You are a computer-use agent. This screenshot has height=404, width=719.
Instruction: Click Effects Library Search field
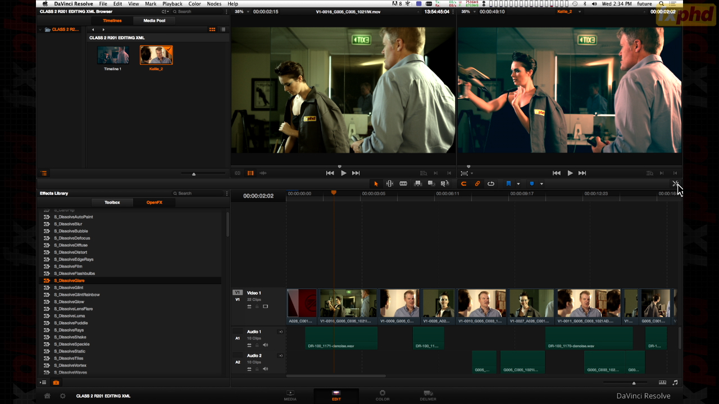coord(198,193)
